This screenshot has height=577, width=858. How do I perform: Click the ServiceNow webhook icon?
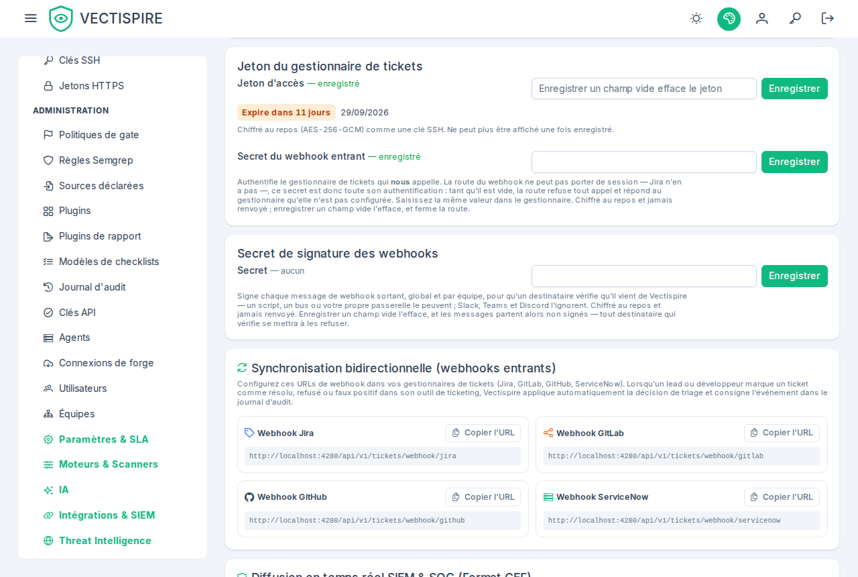tap(548, 497)
